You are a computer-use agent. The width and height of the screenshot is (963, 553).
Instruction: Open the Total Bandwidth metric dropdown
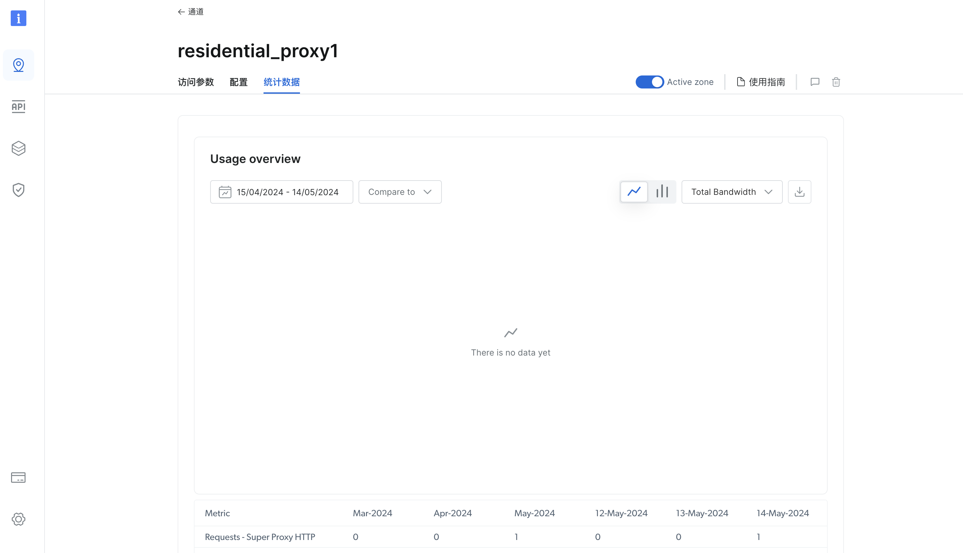click(x=732, y=192)
